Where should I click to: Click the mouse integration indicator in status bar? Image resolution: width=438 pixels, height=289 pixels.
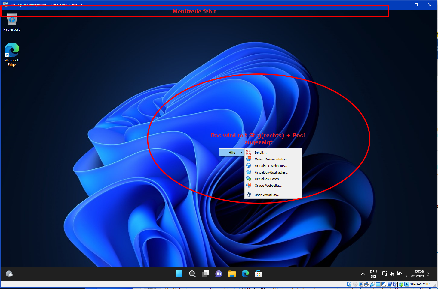tap(401, 284)
